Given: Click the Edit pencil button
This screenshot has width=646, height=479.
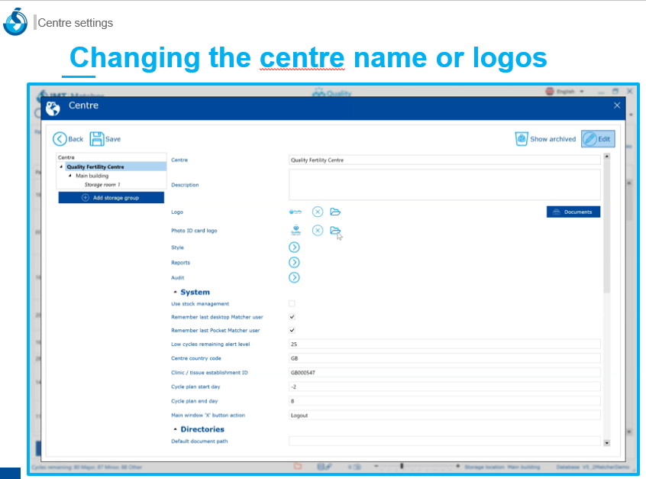Looking at the screenshot, I should pos(597,139).
